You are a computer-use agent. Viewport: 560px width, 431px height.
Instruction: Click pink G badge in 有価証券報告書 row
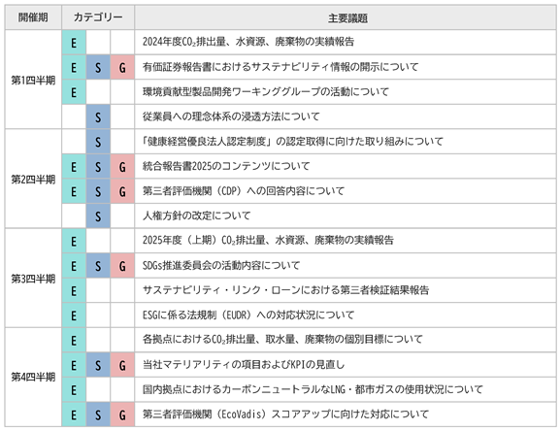click(122, 67)
